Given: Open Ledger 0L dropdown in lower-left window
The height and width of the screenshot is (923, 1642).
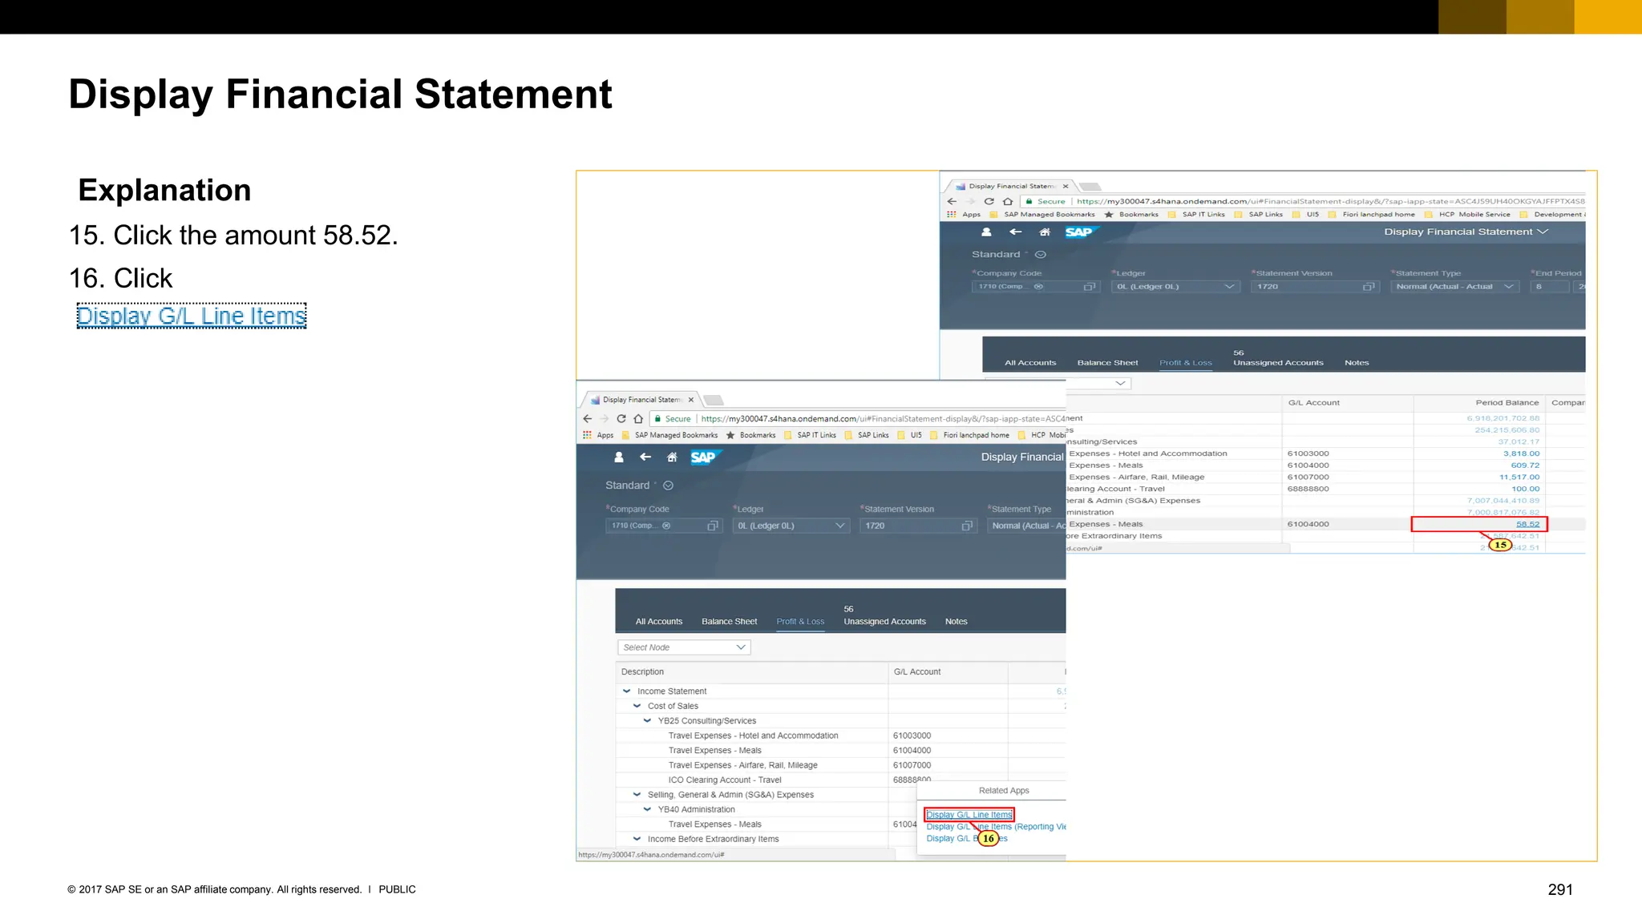Looking at the screenshot, I should pos(840,526).
